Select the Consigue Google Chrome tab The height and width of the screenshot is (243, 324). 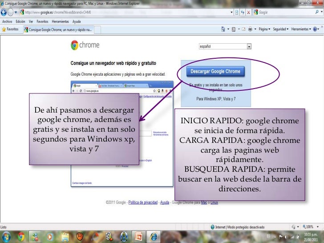coord(58,30)
